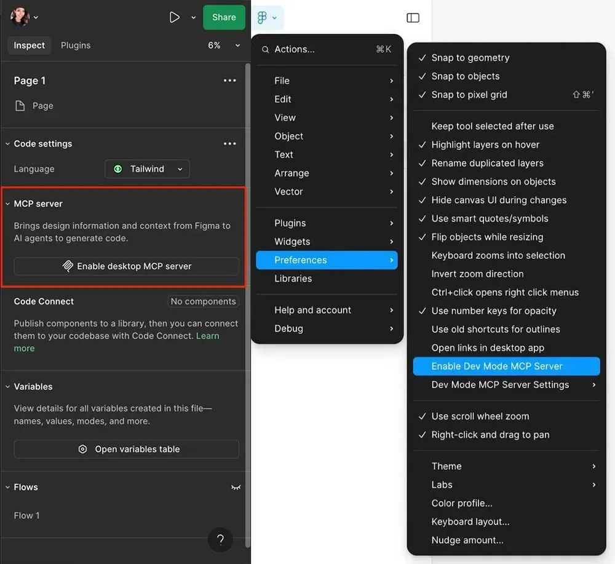
Task: Select Flow 1 in Flows list
Action: (26, 516)
